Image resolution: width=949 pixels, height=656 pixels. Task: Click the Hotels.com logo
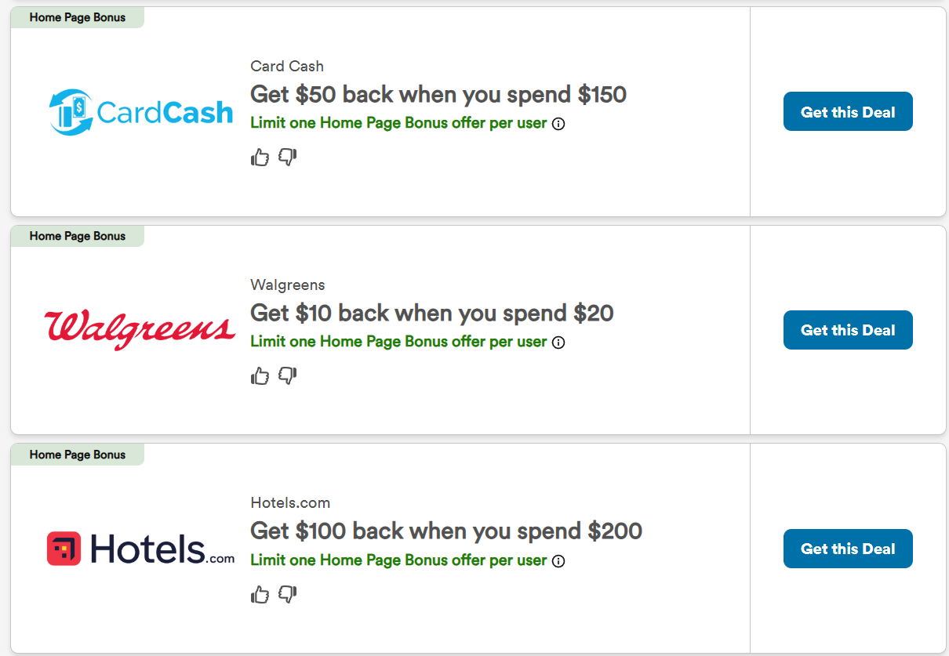[x=140, y=549]
